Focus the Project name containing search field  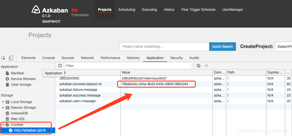[x=164, y=47]
